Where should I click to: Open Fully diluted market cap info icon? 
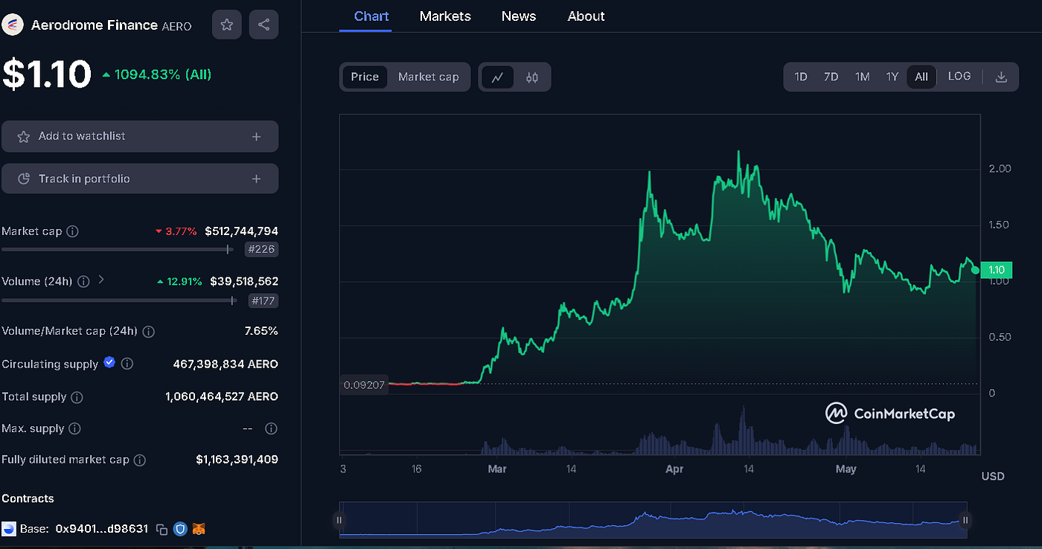pos(140,460)
